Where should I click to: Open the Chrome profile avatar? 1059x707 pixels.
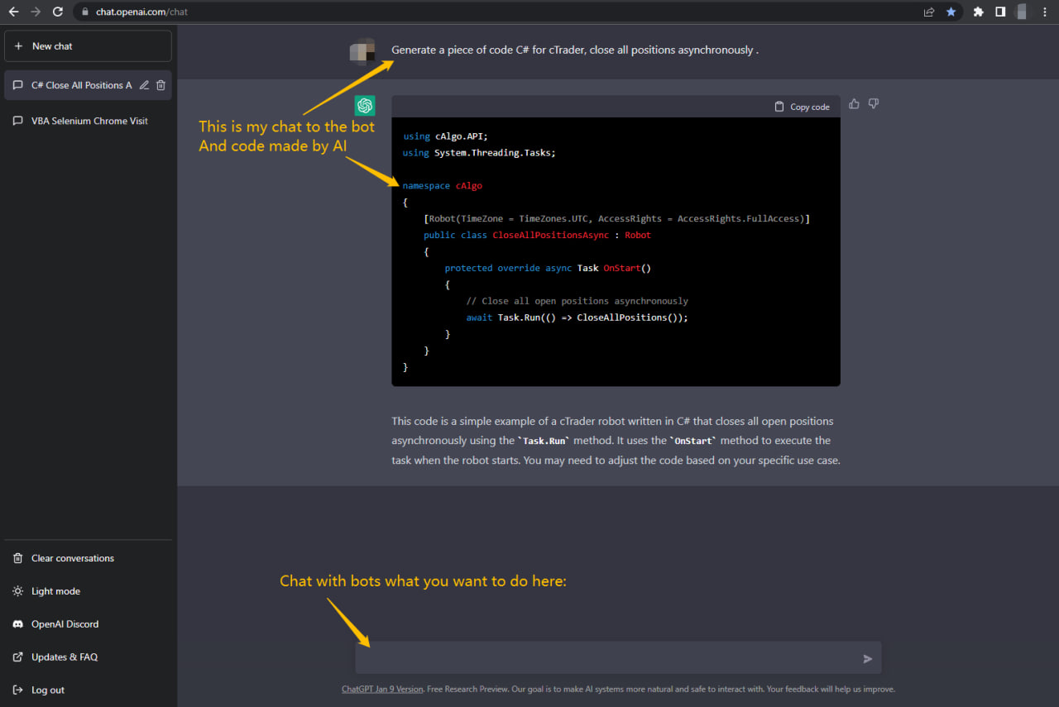[1022, 12]
